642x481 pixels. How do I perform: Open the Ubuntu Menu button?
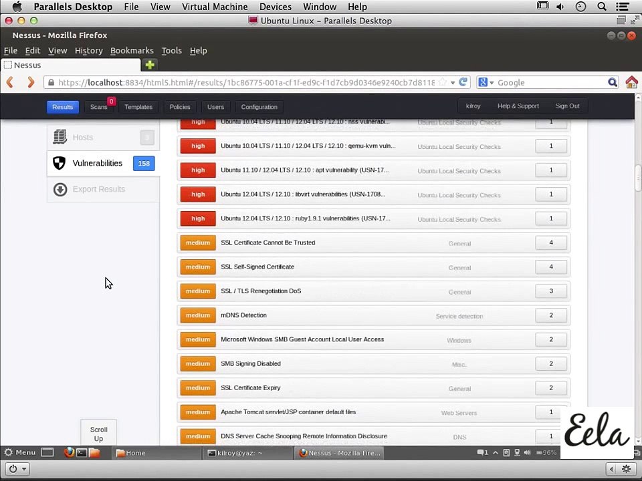point(20,452)
